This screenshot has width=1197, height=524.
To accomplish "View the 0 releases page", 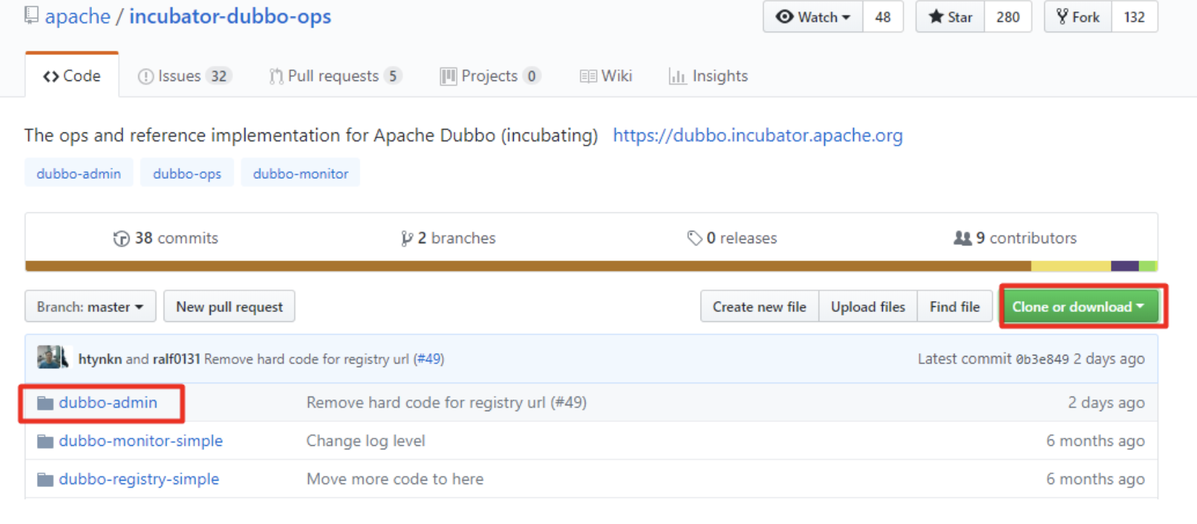I will click(x=732, y=238).
